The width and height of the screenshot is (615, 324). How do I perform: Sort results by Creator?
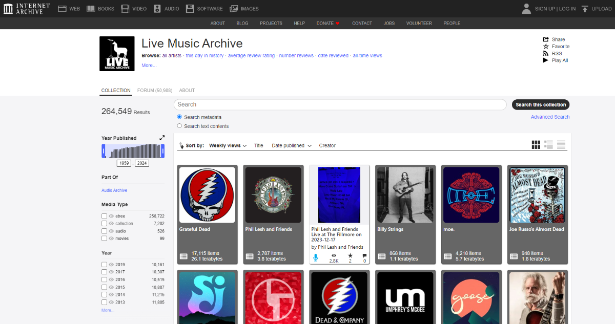327,146
